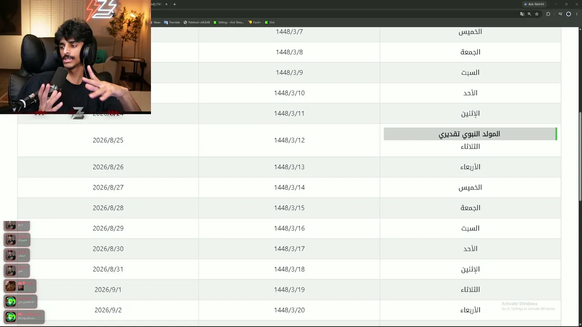582x327 pixels.
Task: Select the Gregorian date 2026/9/1
Action: coord(108,290)
